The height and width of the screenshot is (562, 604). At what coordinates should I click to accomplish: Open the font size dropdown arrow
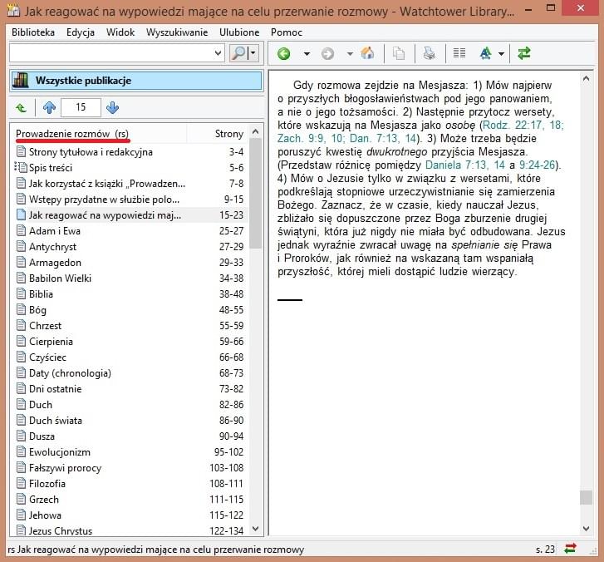(x=502, y=53)
